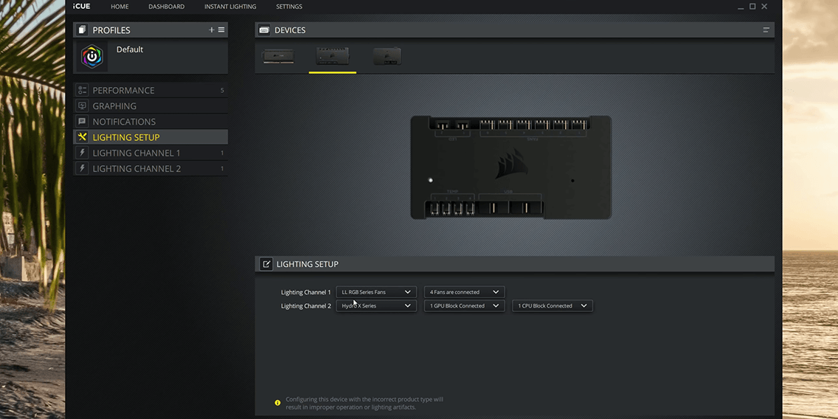This screenshot has height=419, width=838.
Task: Maximize the iCUE window
Action: [x=752, y=7]
